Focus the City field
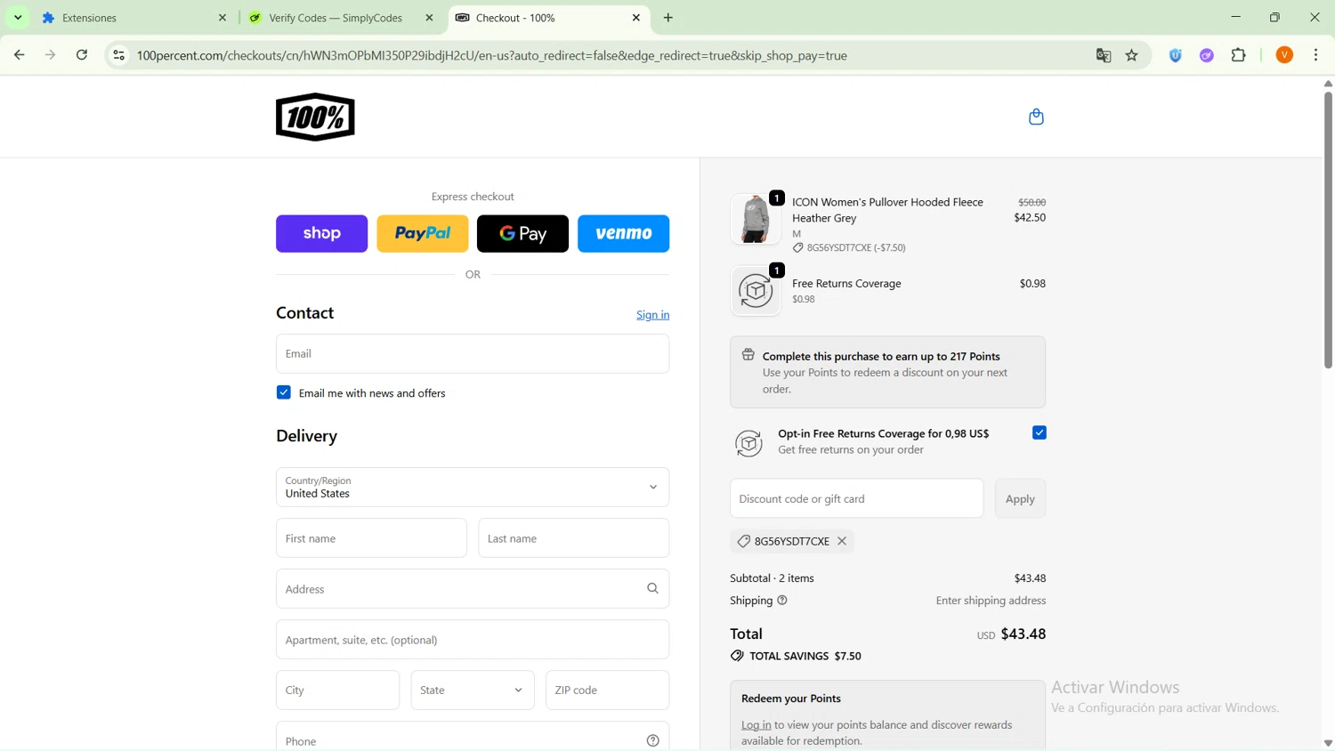 pyautogui.click(x=337, y=690)
